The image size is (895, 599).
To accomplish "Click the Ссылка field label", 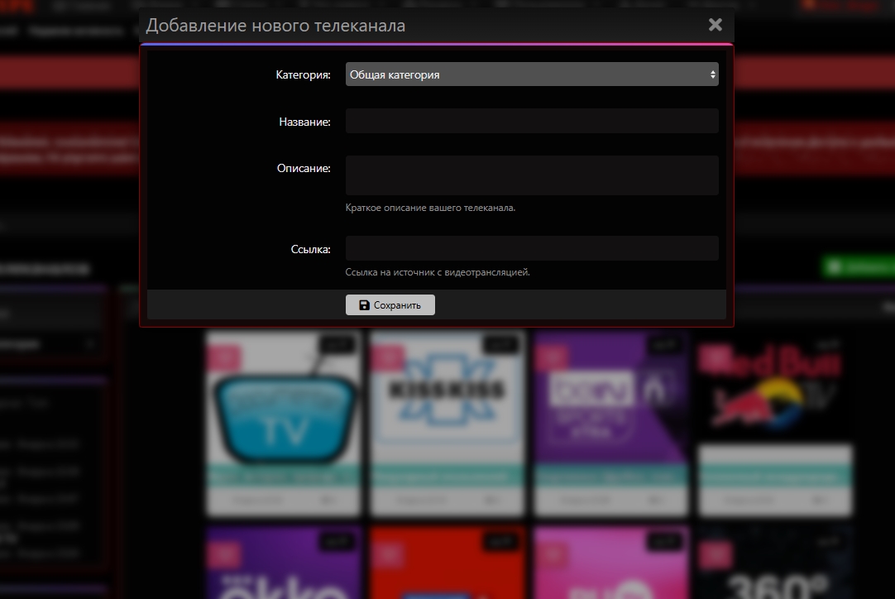I will coord(310,249).
